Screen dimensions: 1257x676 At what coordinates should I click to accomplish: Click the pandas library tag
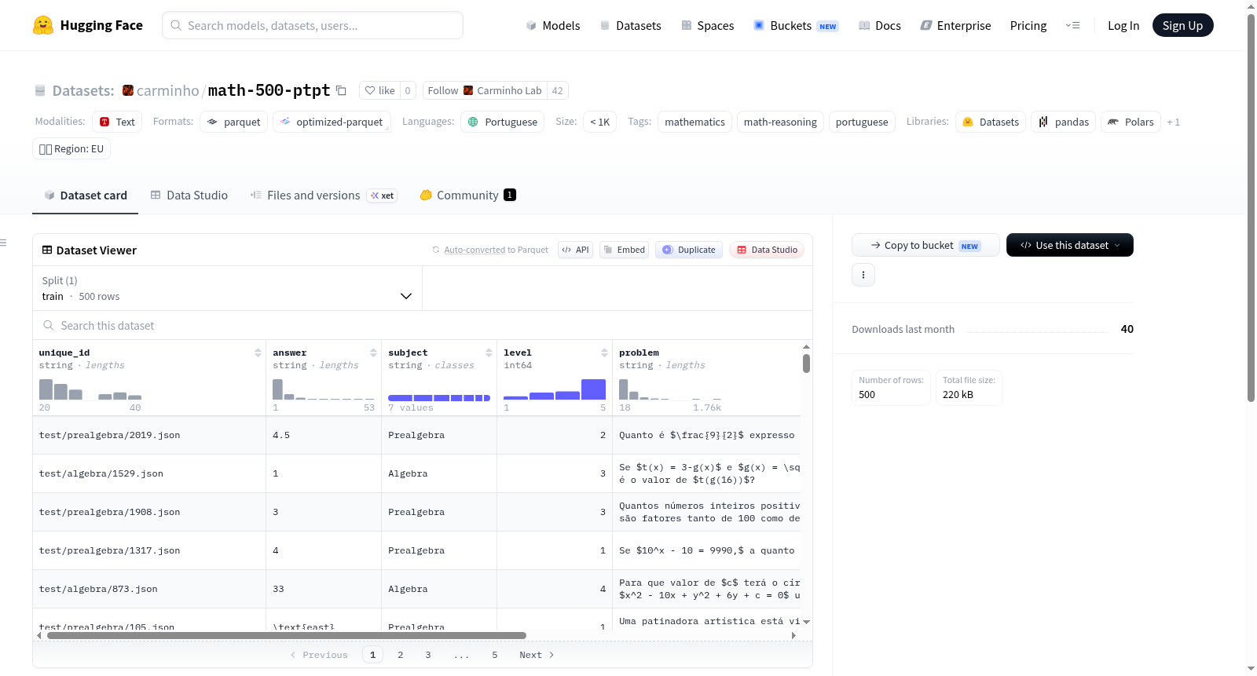coord(1063,122)
